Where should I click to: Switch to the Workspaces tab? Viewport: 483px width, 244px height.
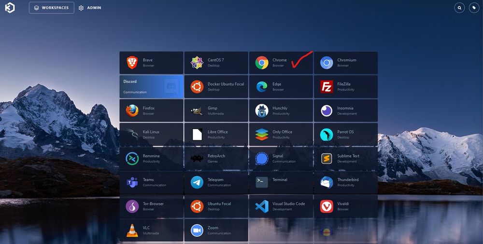pos(51,8)
